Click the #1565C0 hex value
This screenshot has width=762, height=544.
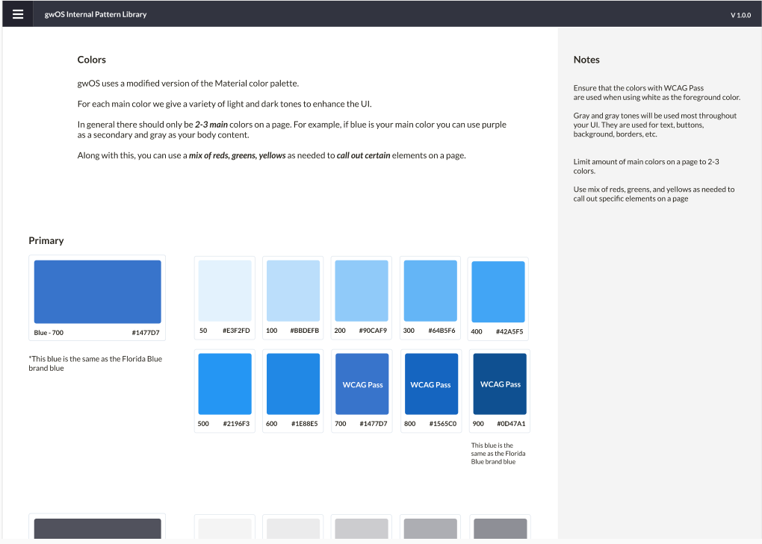(443, 424)
